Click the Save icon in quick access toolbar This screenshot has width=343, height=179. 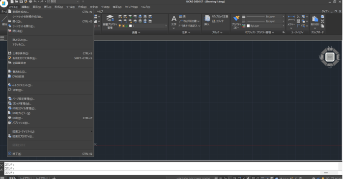point(21,1)
